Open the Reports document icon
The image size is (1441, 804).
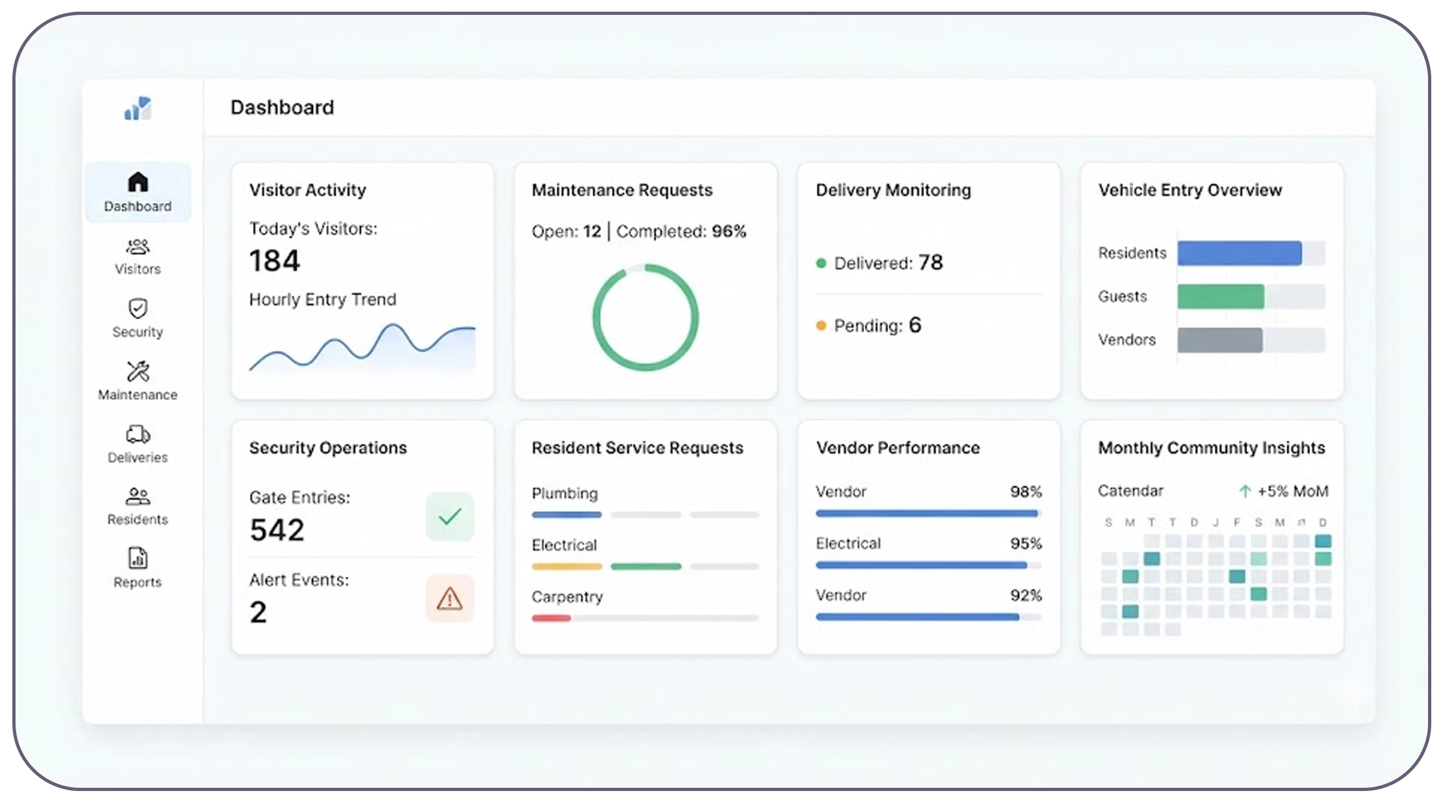(137, 558)
